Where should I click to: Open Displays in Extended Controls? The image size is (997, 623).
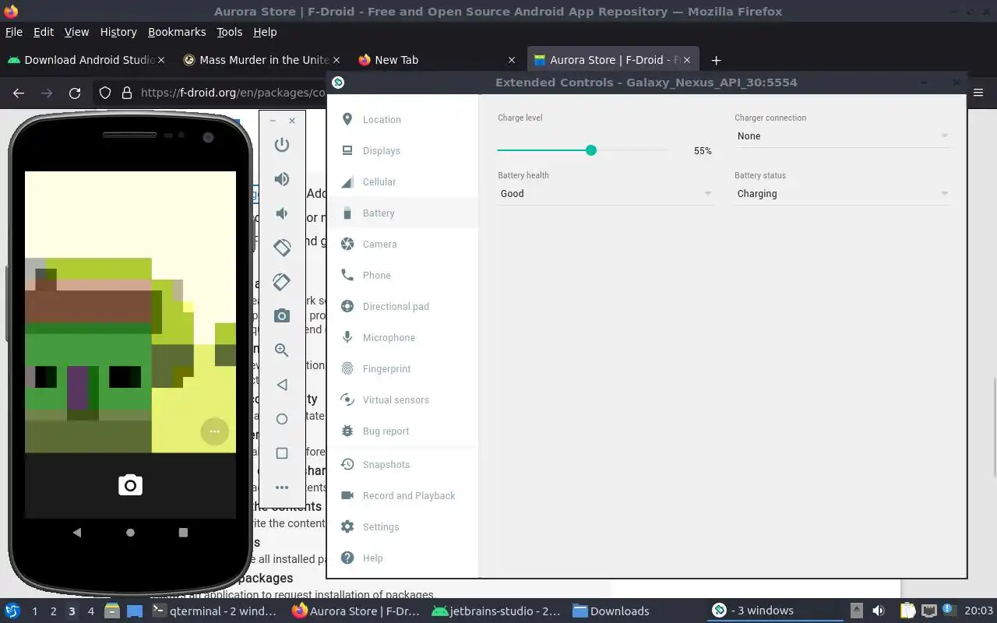(x=403, y=150)
